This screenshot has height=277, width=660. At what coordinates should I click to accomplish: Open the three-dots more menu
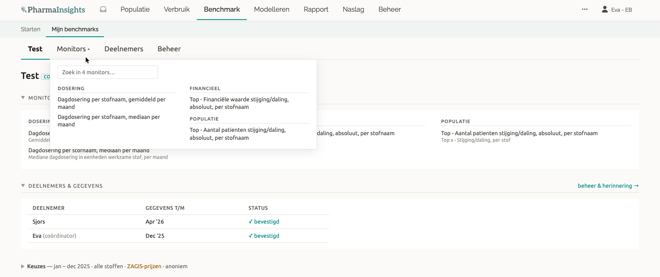[x=585, y=9]
